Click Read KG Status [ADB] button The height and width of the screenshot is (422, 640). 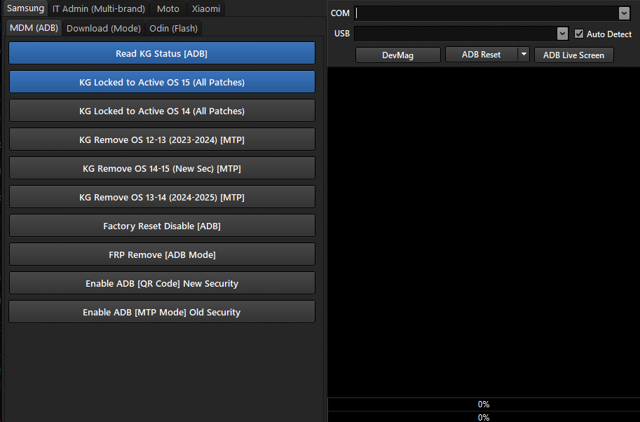tap(162, 53)
